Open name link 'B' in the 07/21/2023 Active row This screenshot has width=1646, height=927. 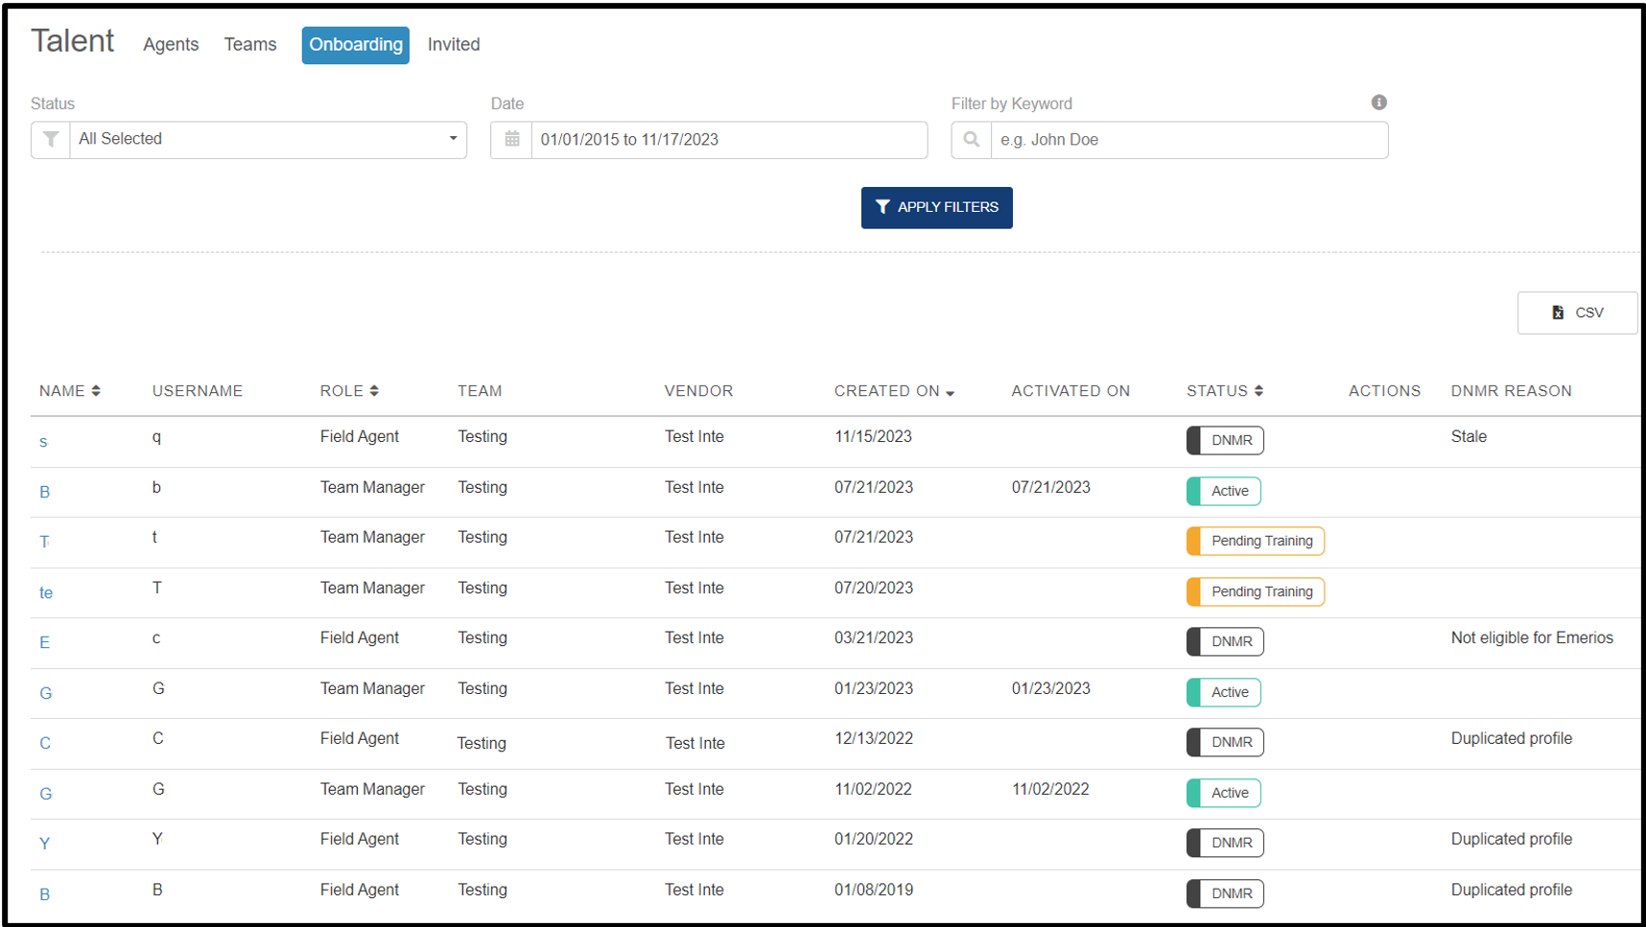[x=45, y=492]
